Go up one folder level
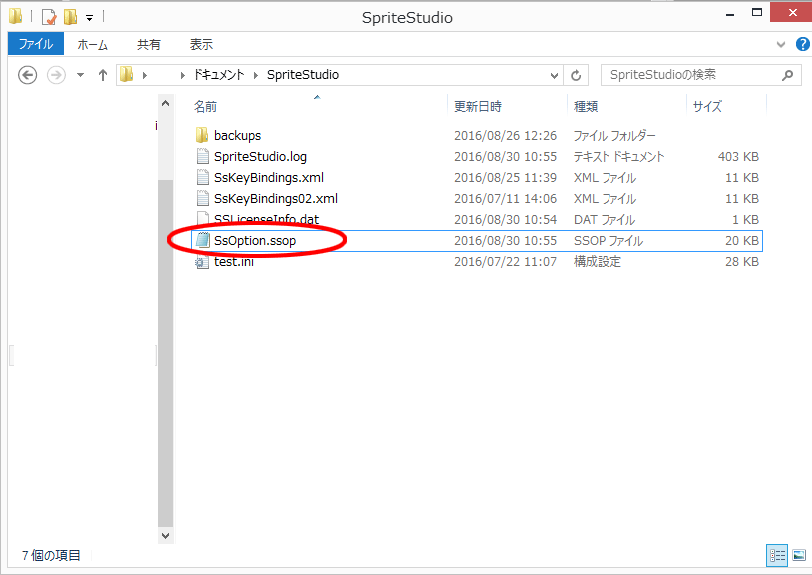The height and width of the screenshot is (575, 812). pos(103,75)
